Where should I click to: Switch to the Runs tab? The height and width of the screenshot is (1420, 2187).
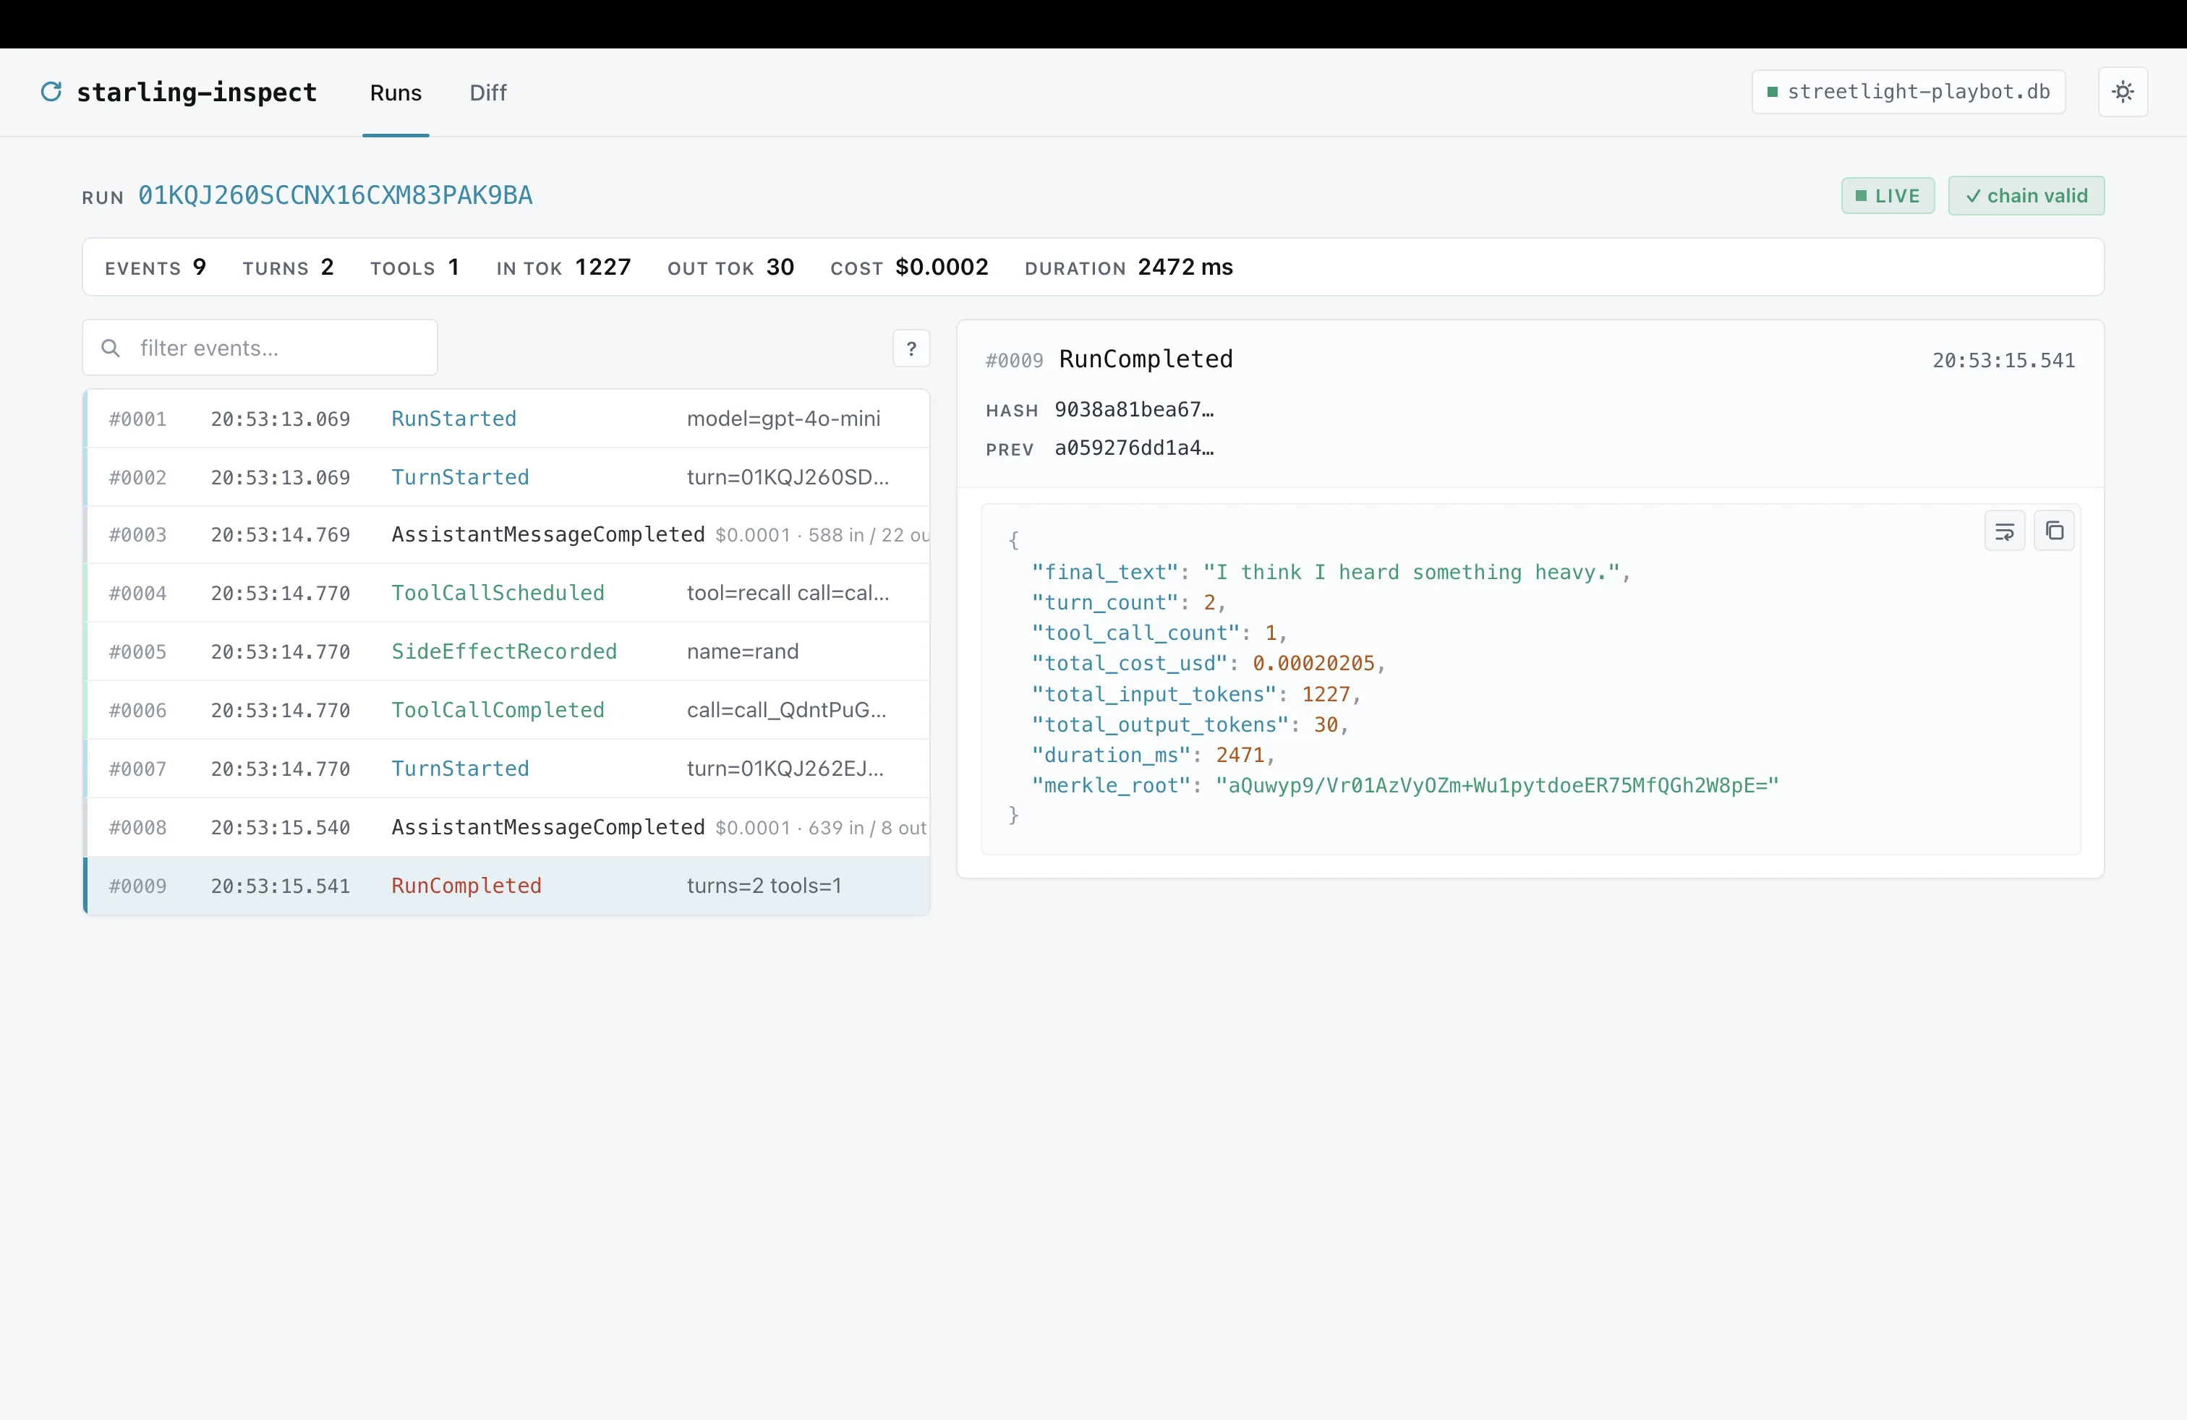[x=396, y=93]
